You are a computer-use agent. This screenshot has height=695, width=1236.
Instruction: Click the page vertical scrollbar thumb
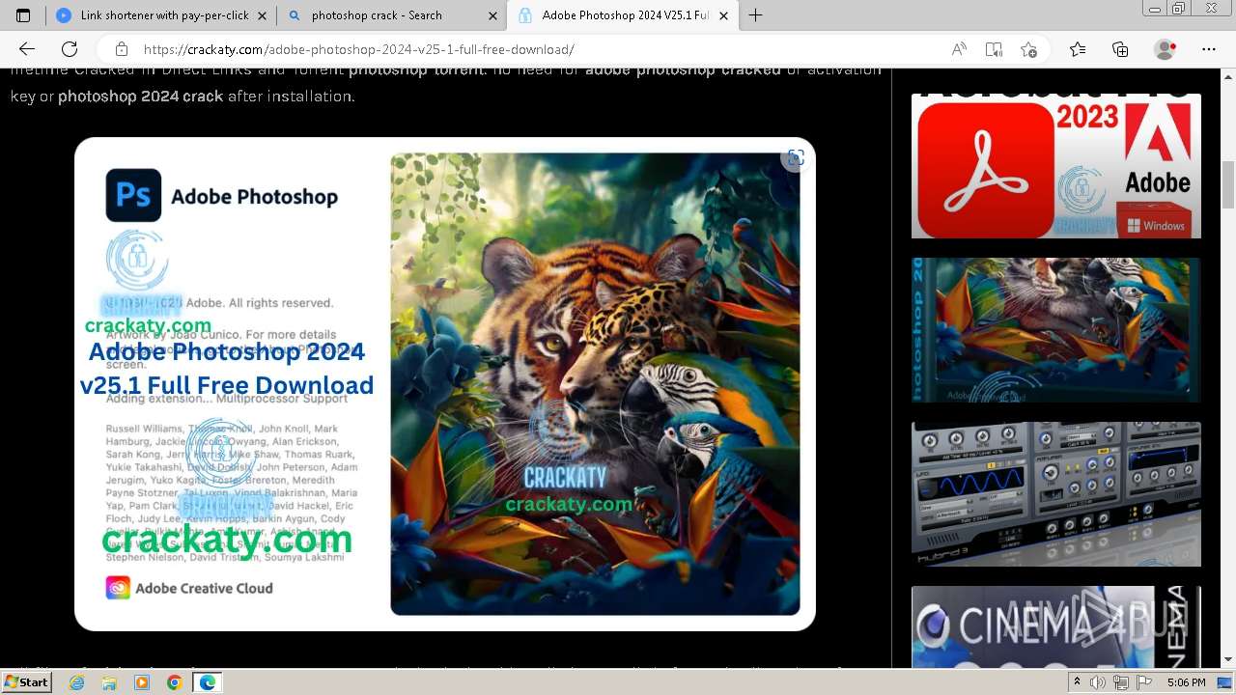click(x=1228, y=185)
